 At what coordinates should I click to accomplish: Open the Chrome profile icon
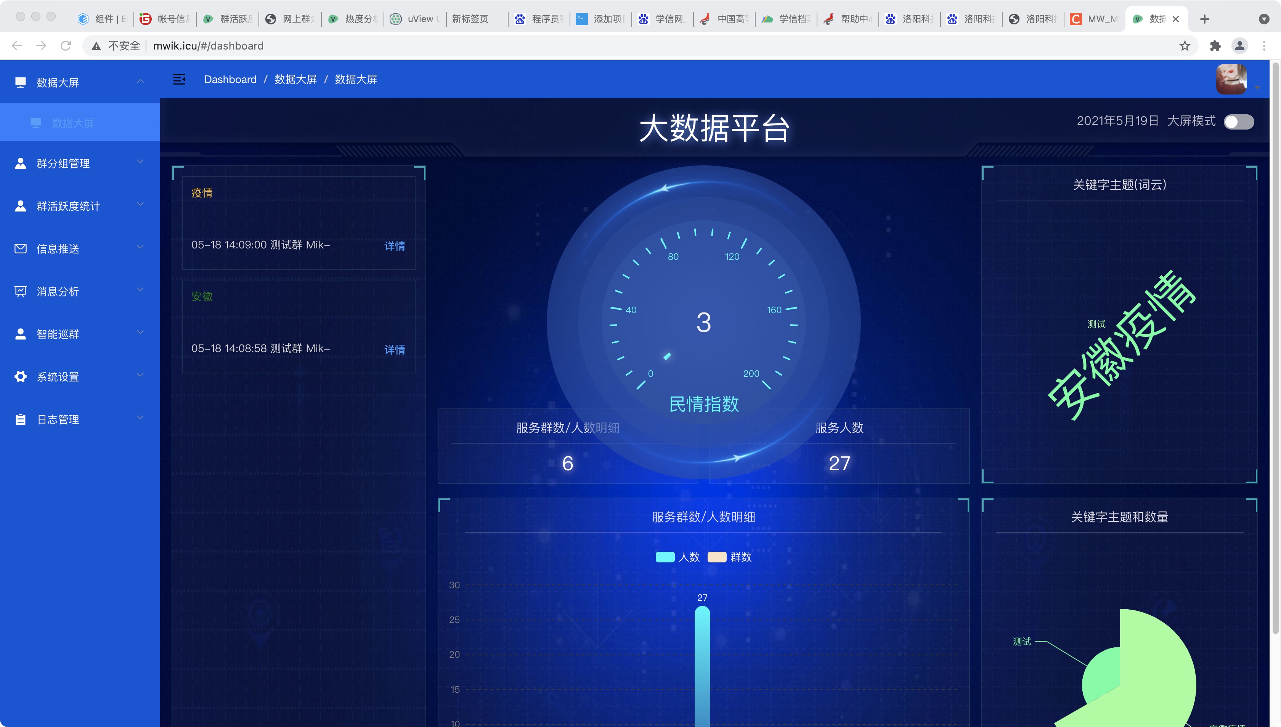tap(1239, 46)
